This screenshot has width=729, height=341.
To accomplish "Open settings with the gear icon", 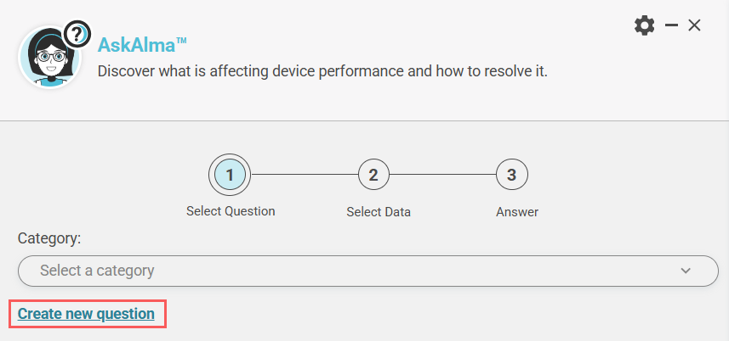I will 645,25.
